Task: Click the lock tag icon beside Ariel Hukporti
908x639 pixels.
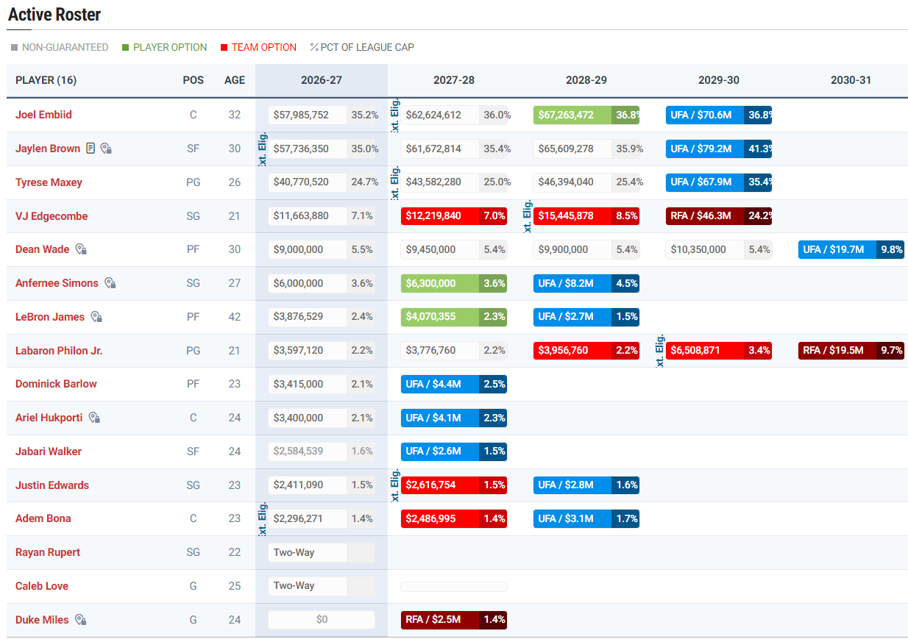Action: click(94, 418)
